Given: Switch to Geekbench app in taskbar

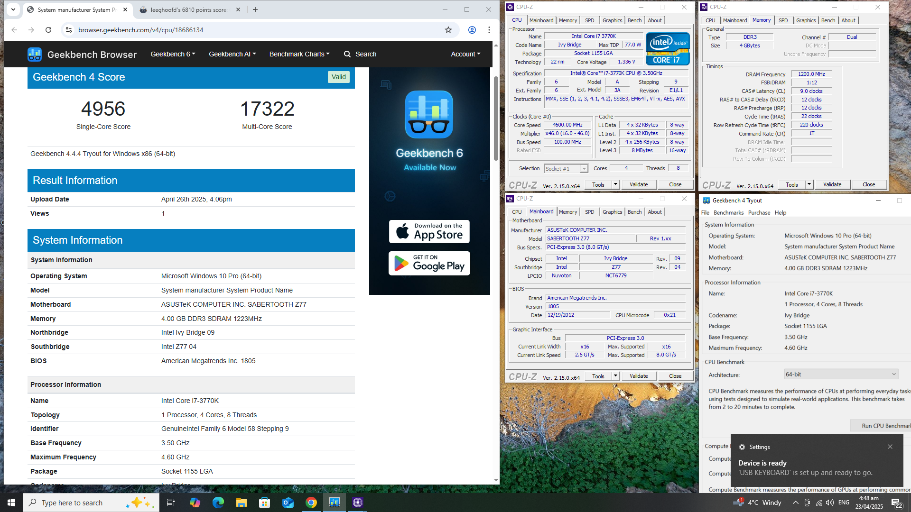Looking at the screenshot, I should (335, 503).
